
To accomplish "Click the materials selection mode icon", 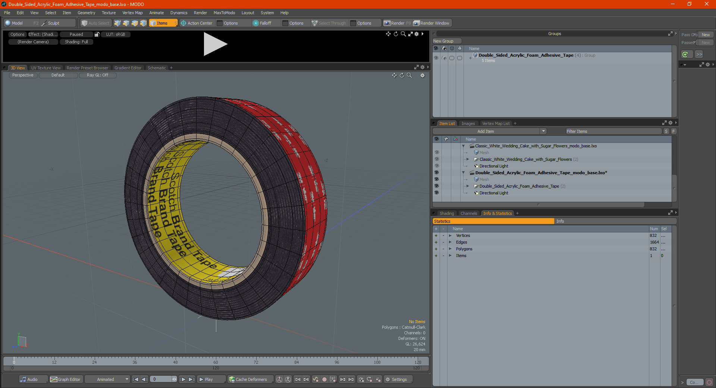I will (143, 23).
